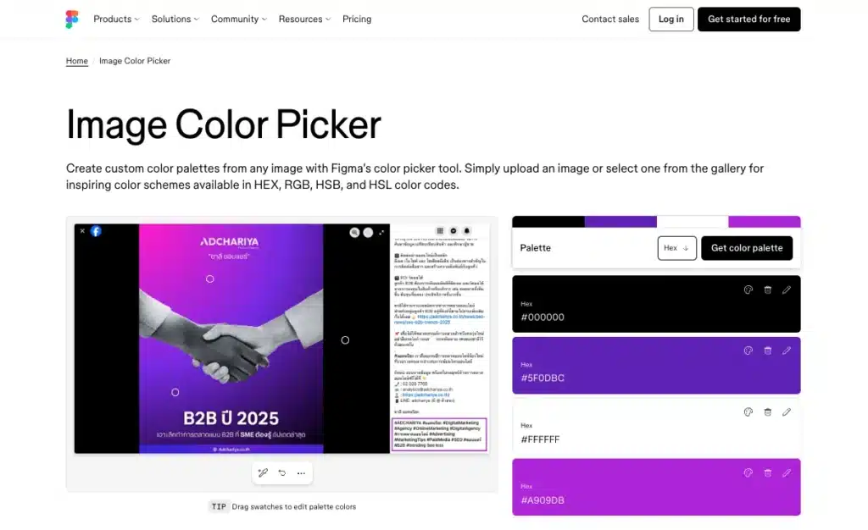Go to the Pricing page
868x530 pixels.
(x=357, y=19)
